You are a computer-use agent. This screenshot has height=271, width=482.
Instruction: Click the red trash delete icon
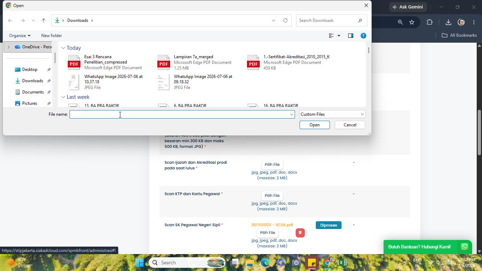point(300,233)
